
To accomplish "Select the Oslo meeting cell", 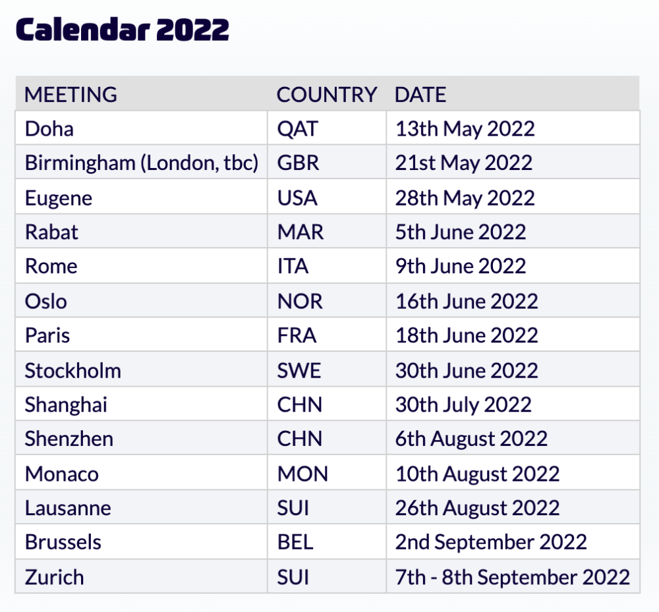I will pos(46,301).
